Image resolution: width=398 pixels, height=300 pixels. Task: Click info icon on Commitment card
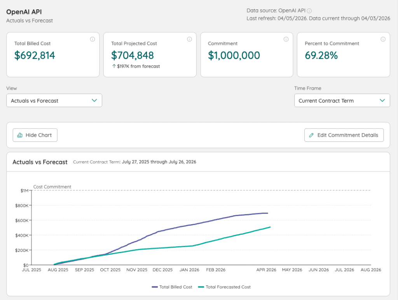point(286,39)
